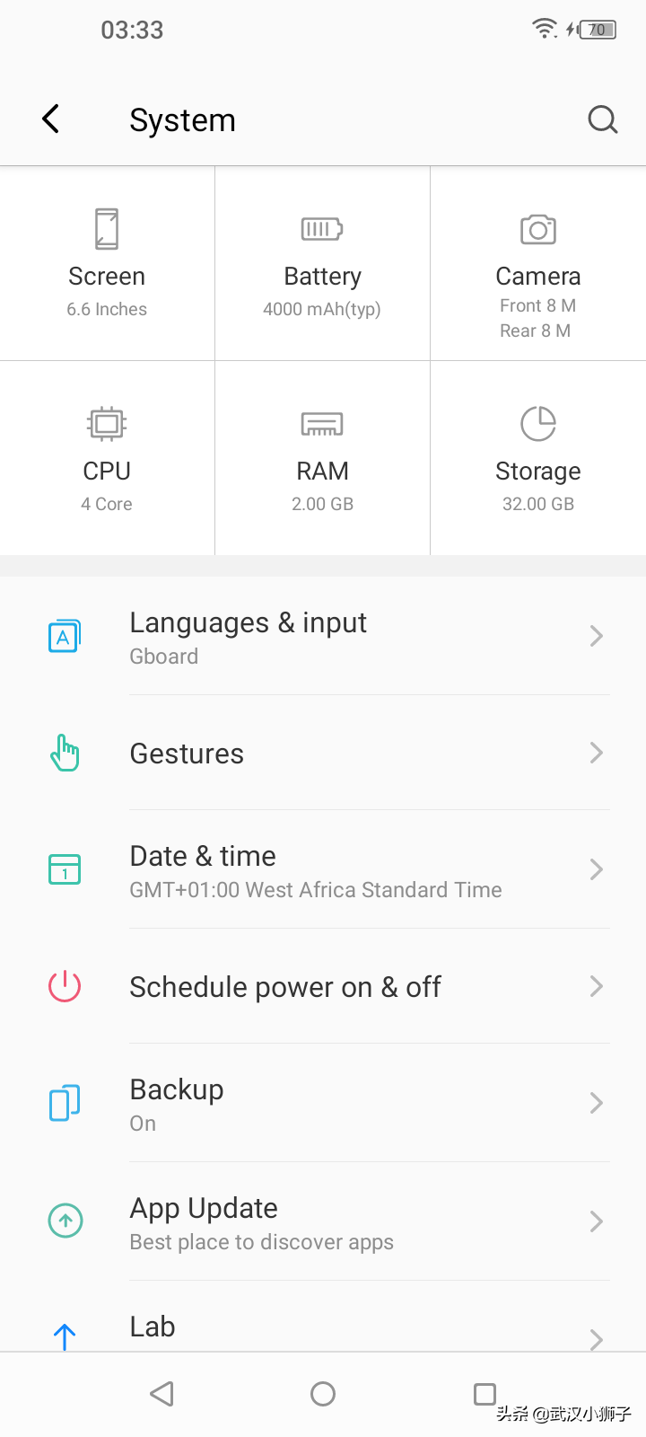Viewport: 646px width, 1437px height.
Task: Tap the Gestures hand icon
Action: coord(65,753)
